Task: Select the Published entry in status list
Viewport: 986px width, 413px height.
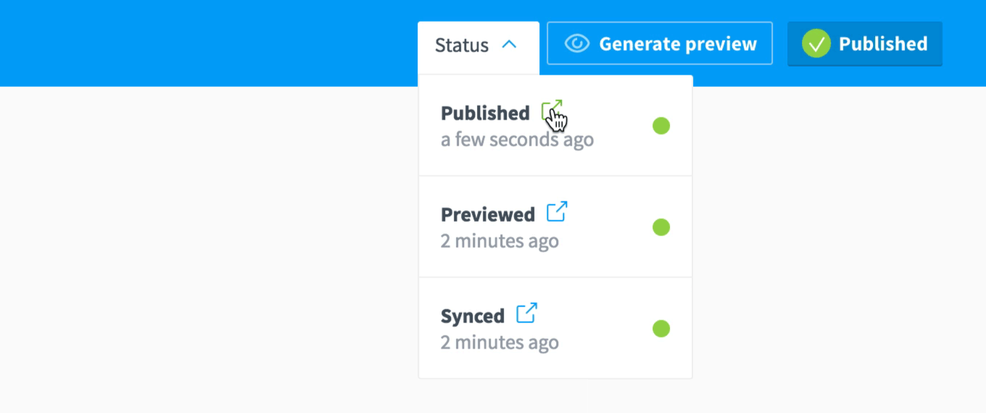Action: [485, 114]
